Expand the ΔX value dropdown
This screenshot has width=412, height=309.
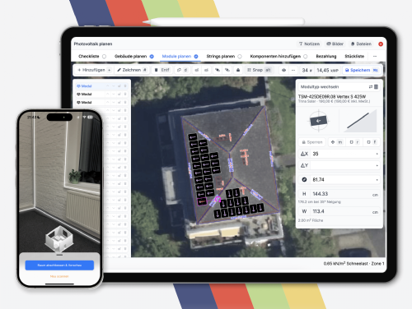point(377,154)
